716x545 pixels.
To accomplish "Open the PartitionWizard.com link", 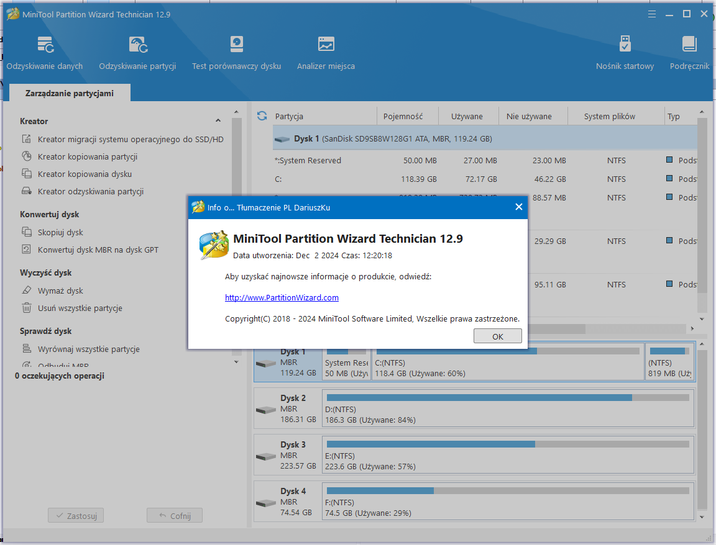I will (x=282, y=297).
